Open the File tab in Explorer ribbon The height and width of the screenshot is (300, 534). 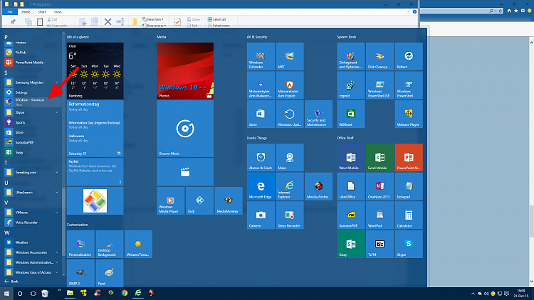[10, 12]
